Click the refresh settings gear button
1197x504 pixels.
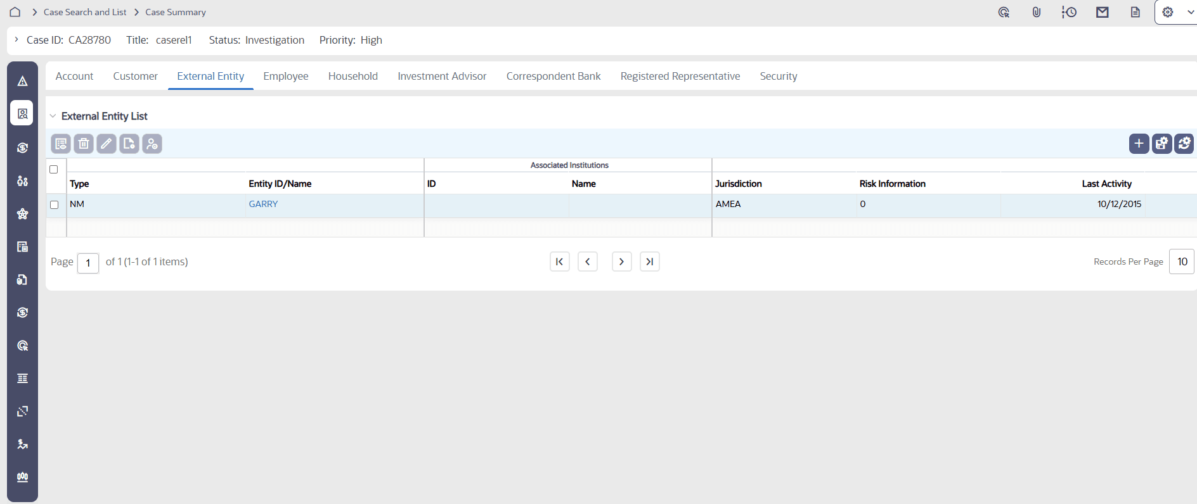point(1184,144)
